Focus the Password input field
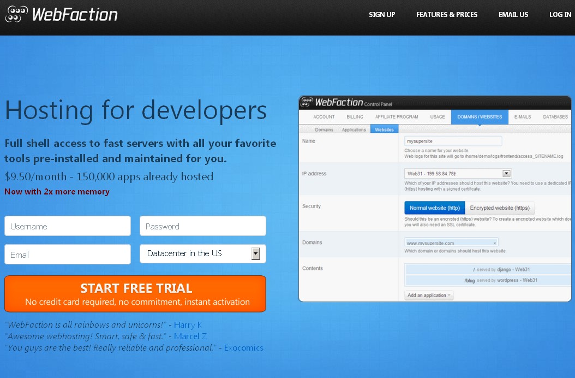 pos(203,226)
